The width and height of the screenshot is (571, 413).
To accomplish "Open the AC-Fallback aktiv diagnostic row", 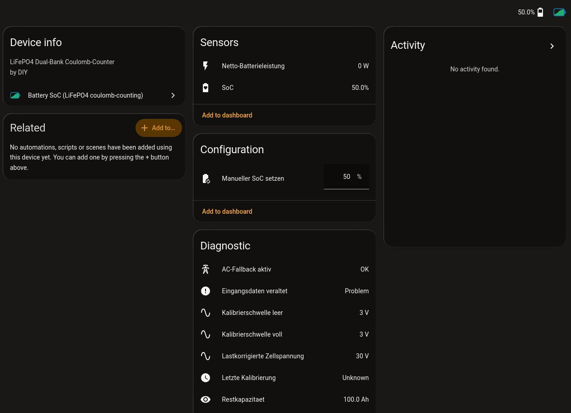I will (x=285, y=269).
